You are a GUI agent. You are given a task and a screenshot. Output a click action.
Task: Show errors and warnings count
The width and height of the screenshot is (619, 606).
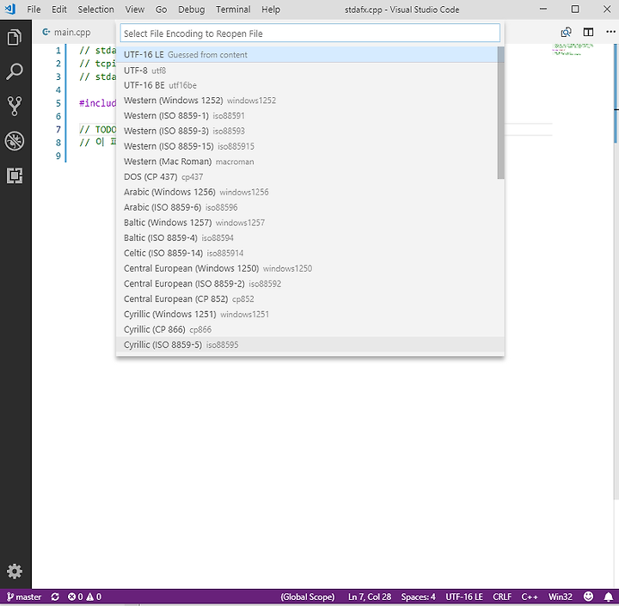click(x=84, y=597)
